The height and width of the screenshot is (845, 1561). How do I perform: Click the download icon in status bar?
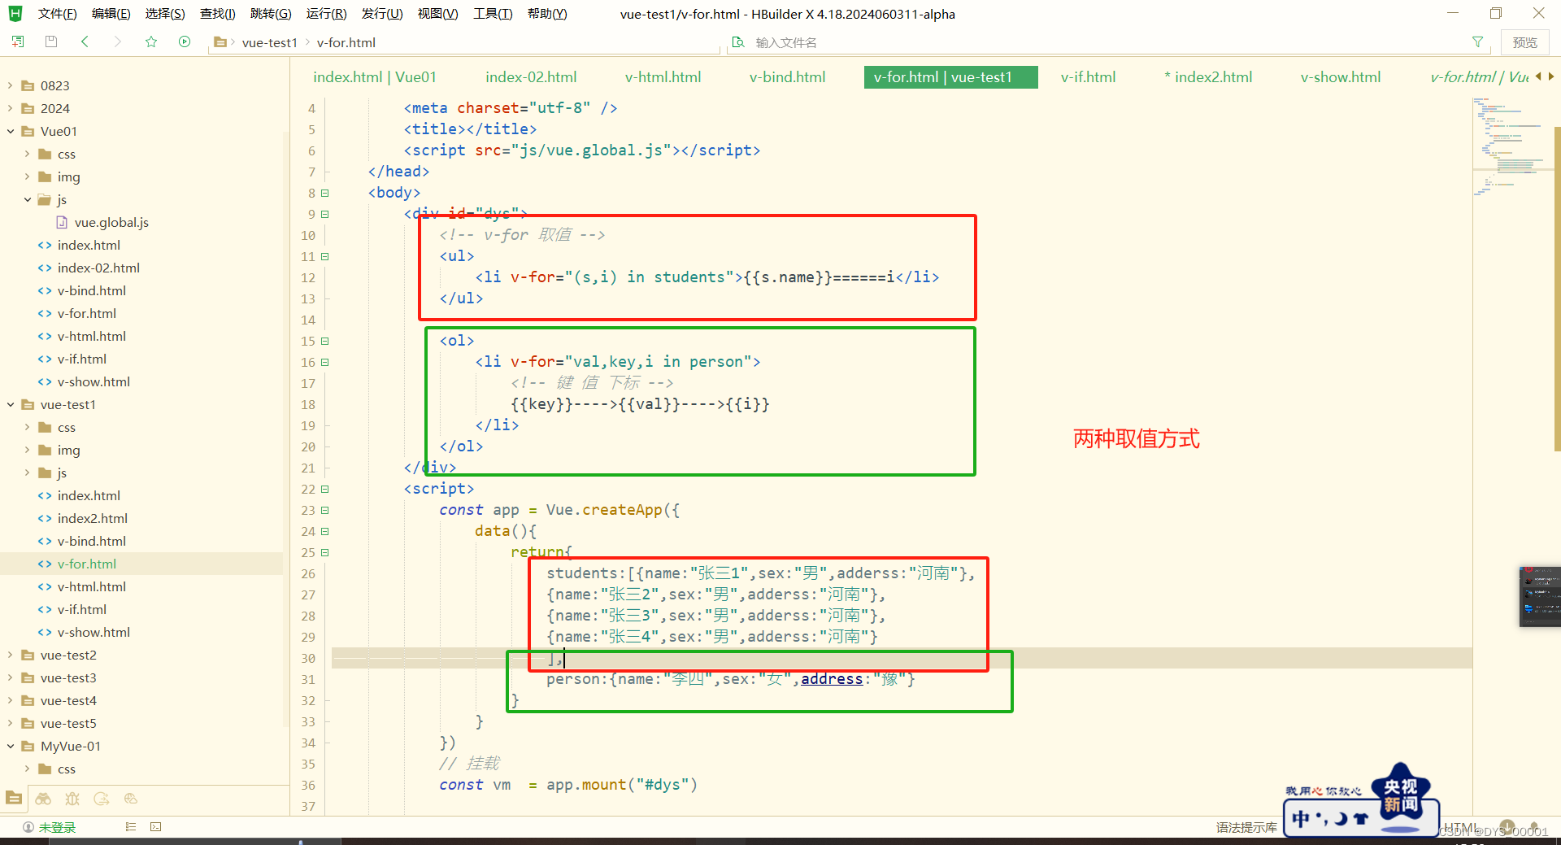point(1507,826)
